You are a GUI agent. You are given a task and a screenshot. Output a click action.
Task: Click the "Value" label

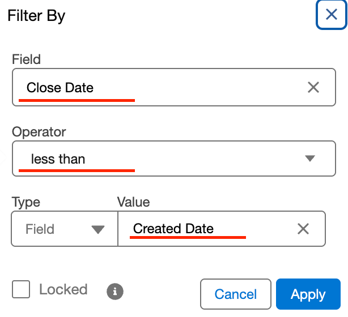point(133,202)
